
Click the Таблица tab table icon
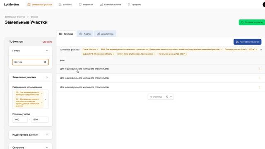[61, 34]
